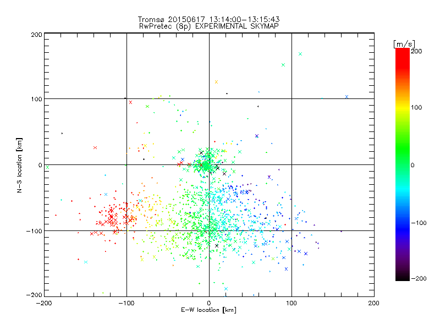Screen dimensions: 440x330
Task: Click the x-axis tick label '-200'
Action: (44, 303)
